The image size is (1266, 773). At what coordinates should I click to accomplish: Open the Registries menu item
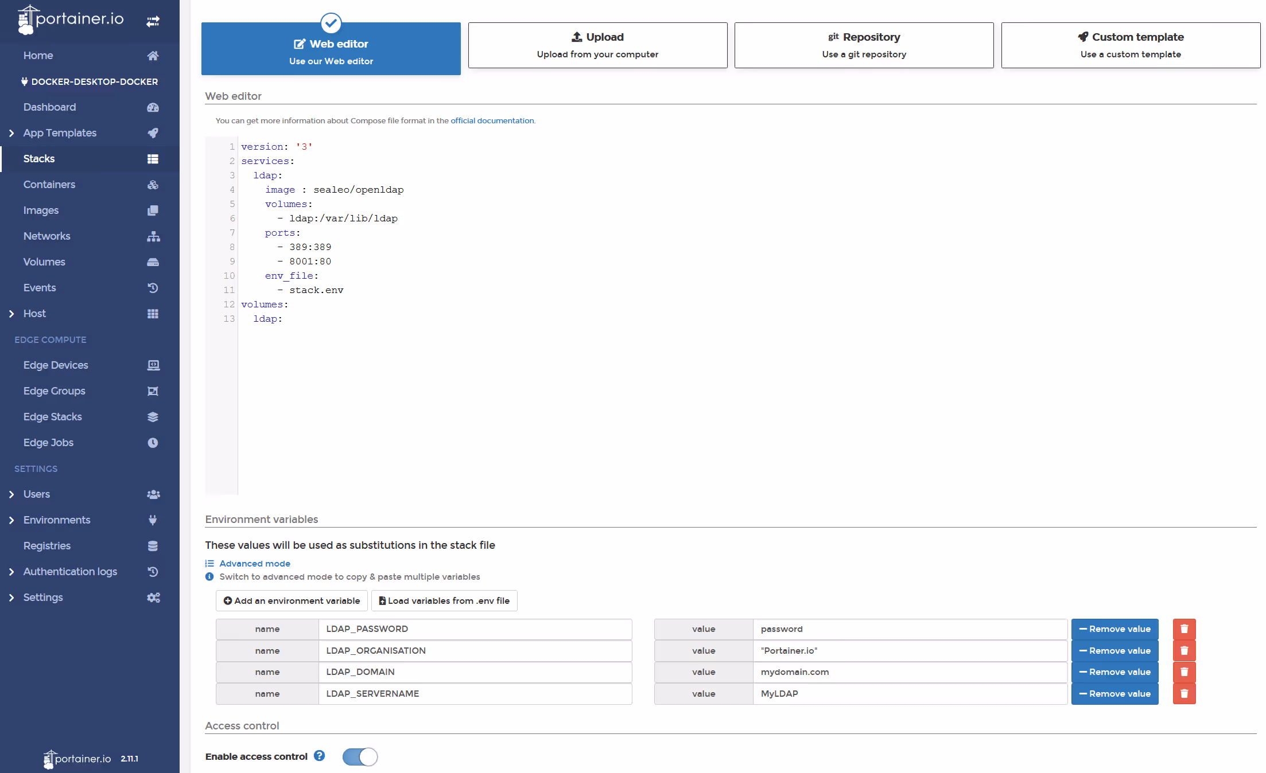coord(90,546)
